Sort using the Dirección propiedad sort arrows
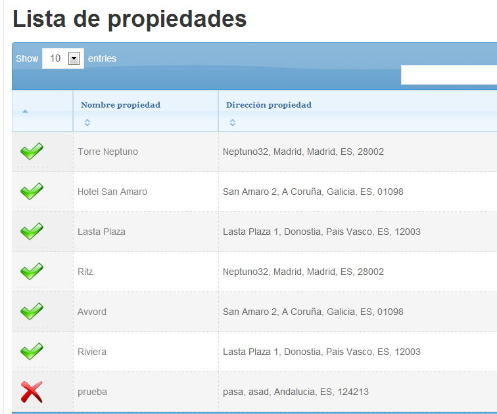 [x=232, y=123]
